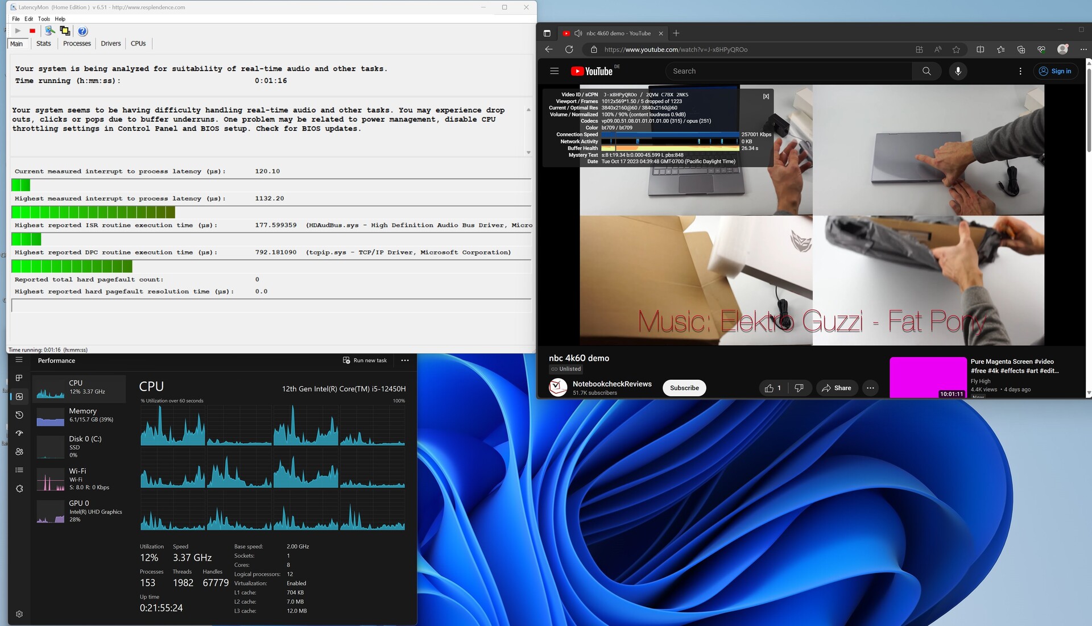Open the Tools menu in LatencyMon

[44, 19]
